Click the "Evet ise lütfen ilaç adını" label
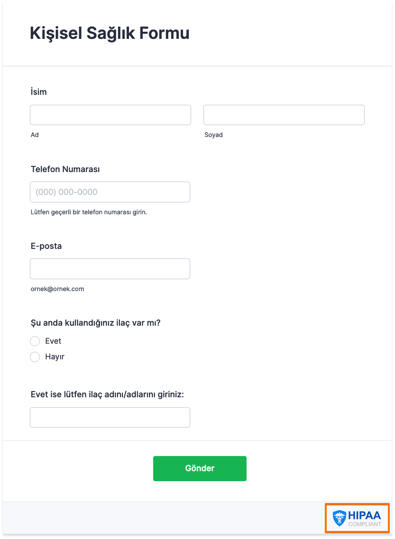Image resolution: width=395 pixels, height=539 pixels. (x=107, y=394)
